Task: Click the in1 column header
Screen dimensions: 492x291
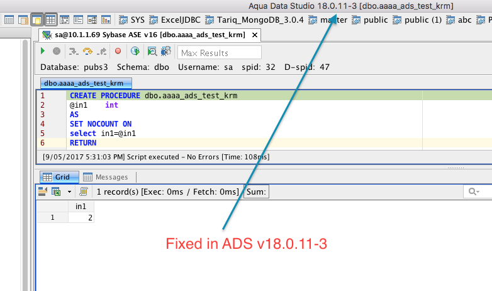Action: (x=81, y=207)
